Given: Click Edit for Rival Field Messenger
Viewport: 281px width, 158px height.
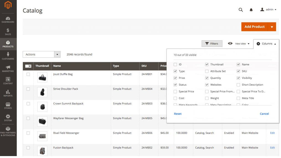Looking at the screenshot, I should pyautogui.click(x=272, y=133).
